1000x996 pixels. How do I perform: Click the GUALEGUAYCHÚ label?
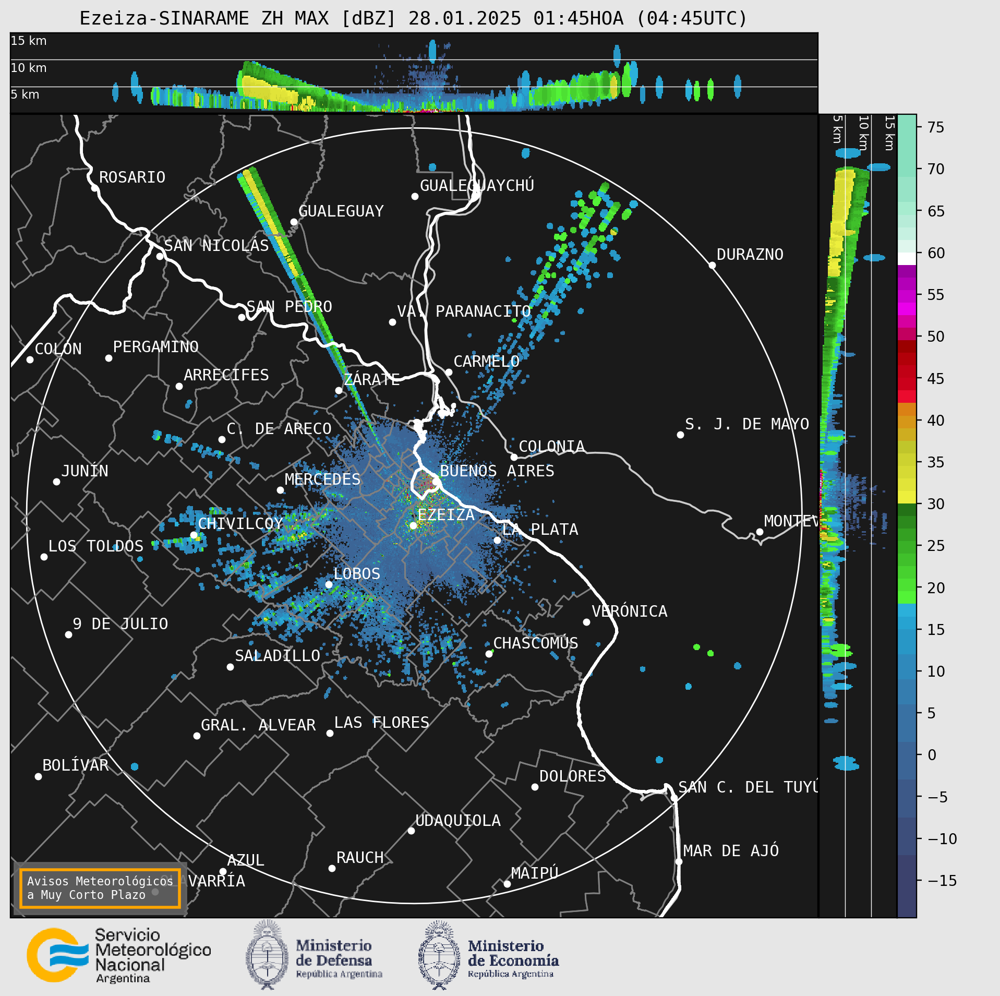[x=477, y=185]
